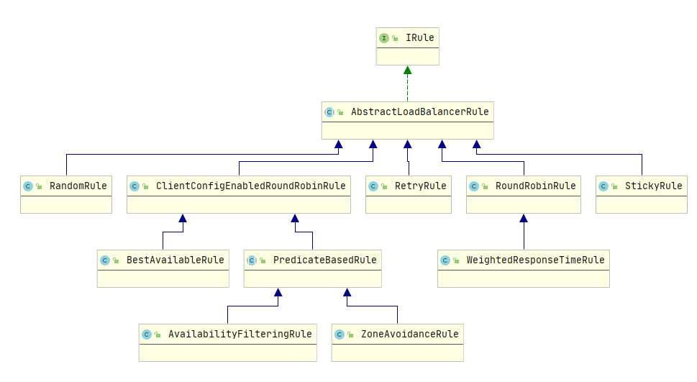Click the class icon of WeightedResponseTimeRule
Image resolution: width=697 pixels, height=382 pixels.
click(x=445, y=260)
